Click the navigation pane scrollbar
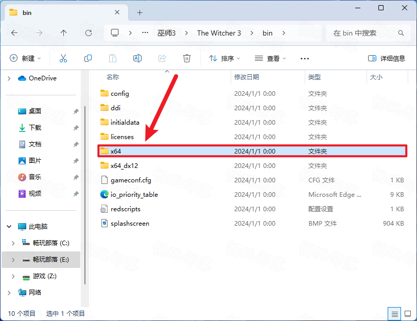 85,195
